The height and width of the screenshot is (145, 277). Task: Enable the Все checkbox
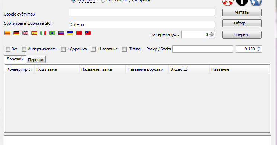(x=8, y=49)
